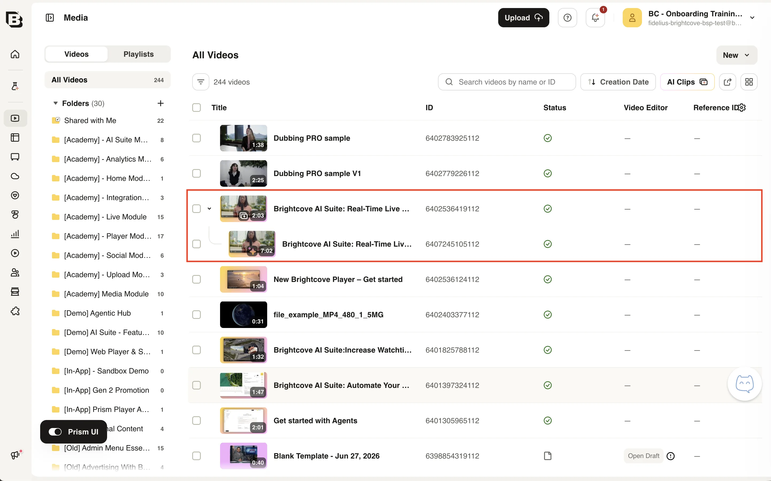This screenshot has width=771, height=481.
Task: Open the New dropdown button
Action: tap(737, 55)
